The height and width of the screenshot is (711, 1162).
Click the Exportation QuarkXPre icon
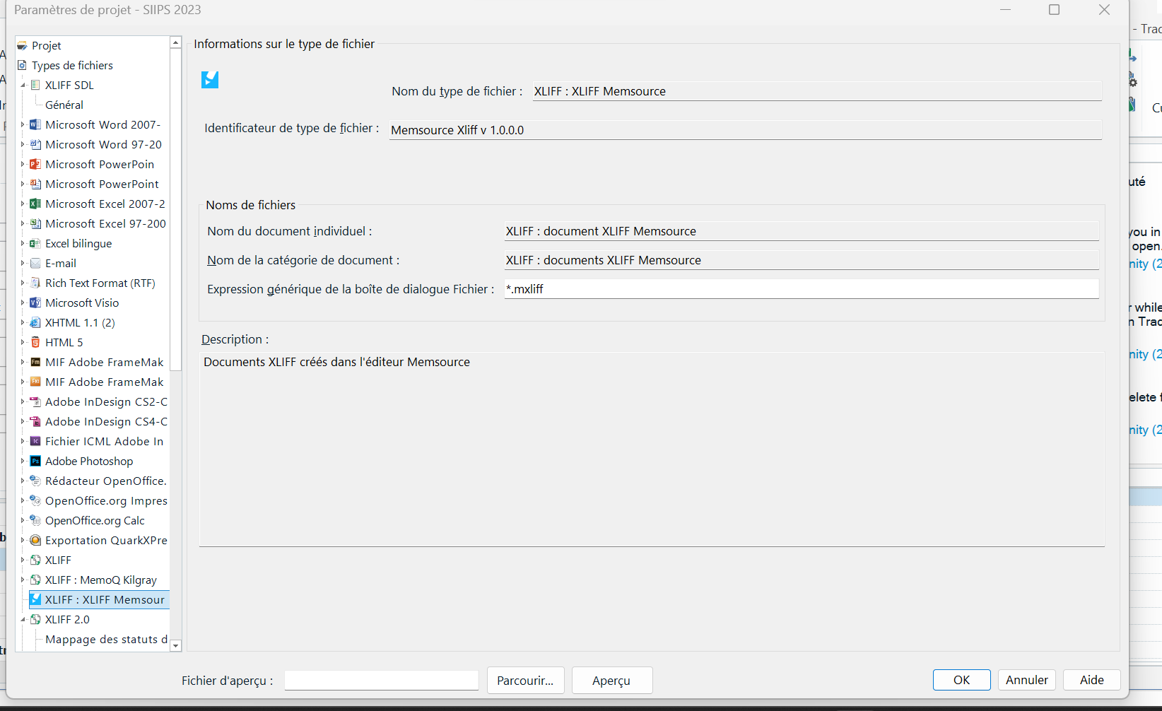tap(35, 540)
